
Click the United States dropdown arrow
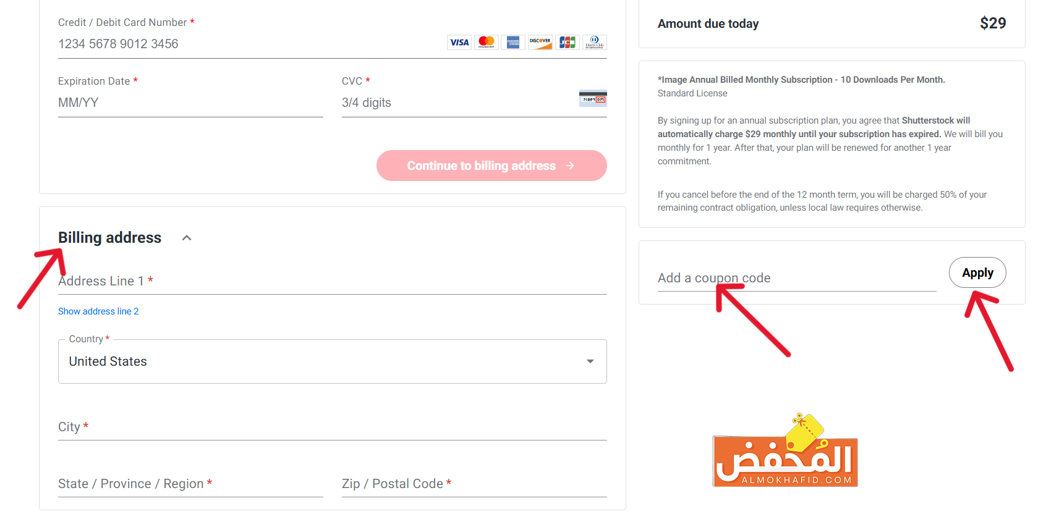(590, 361)
